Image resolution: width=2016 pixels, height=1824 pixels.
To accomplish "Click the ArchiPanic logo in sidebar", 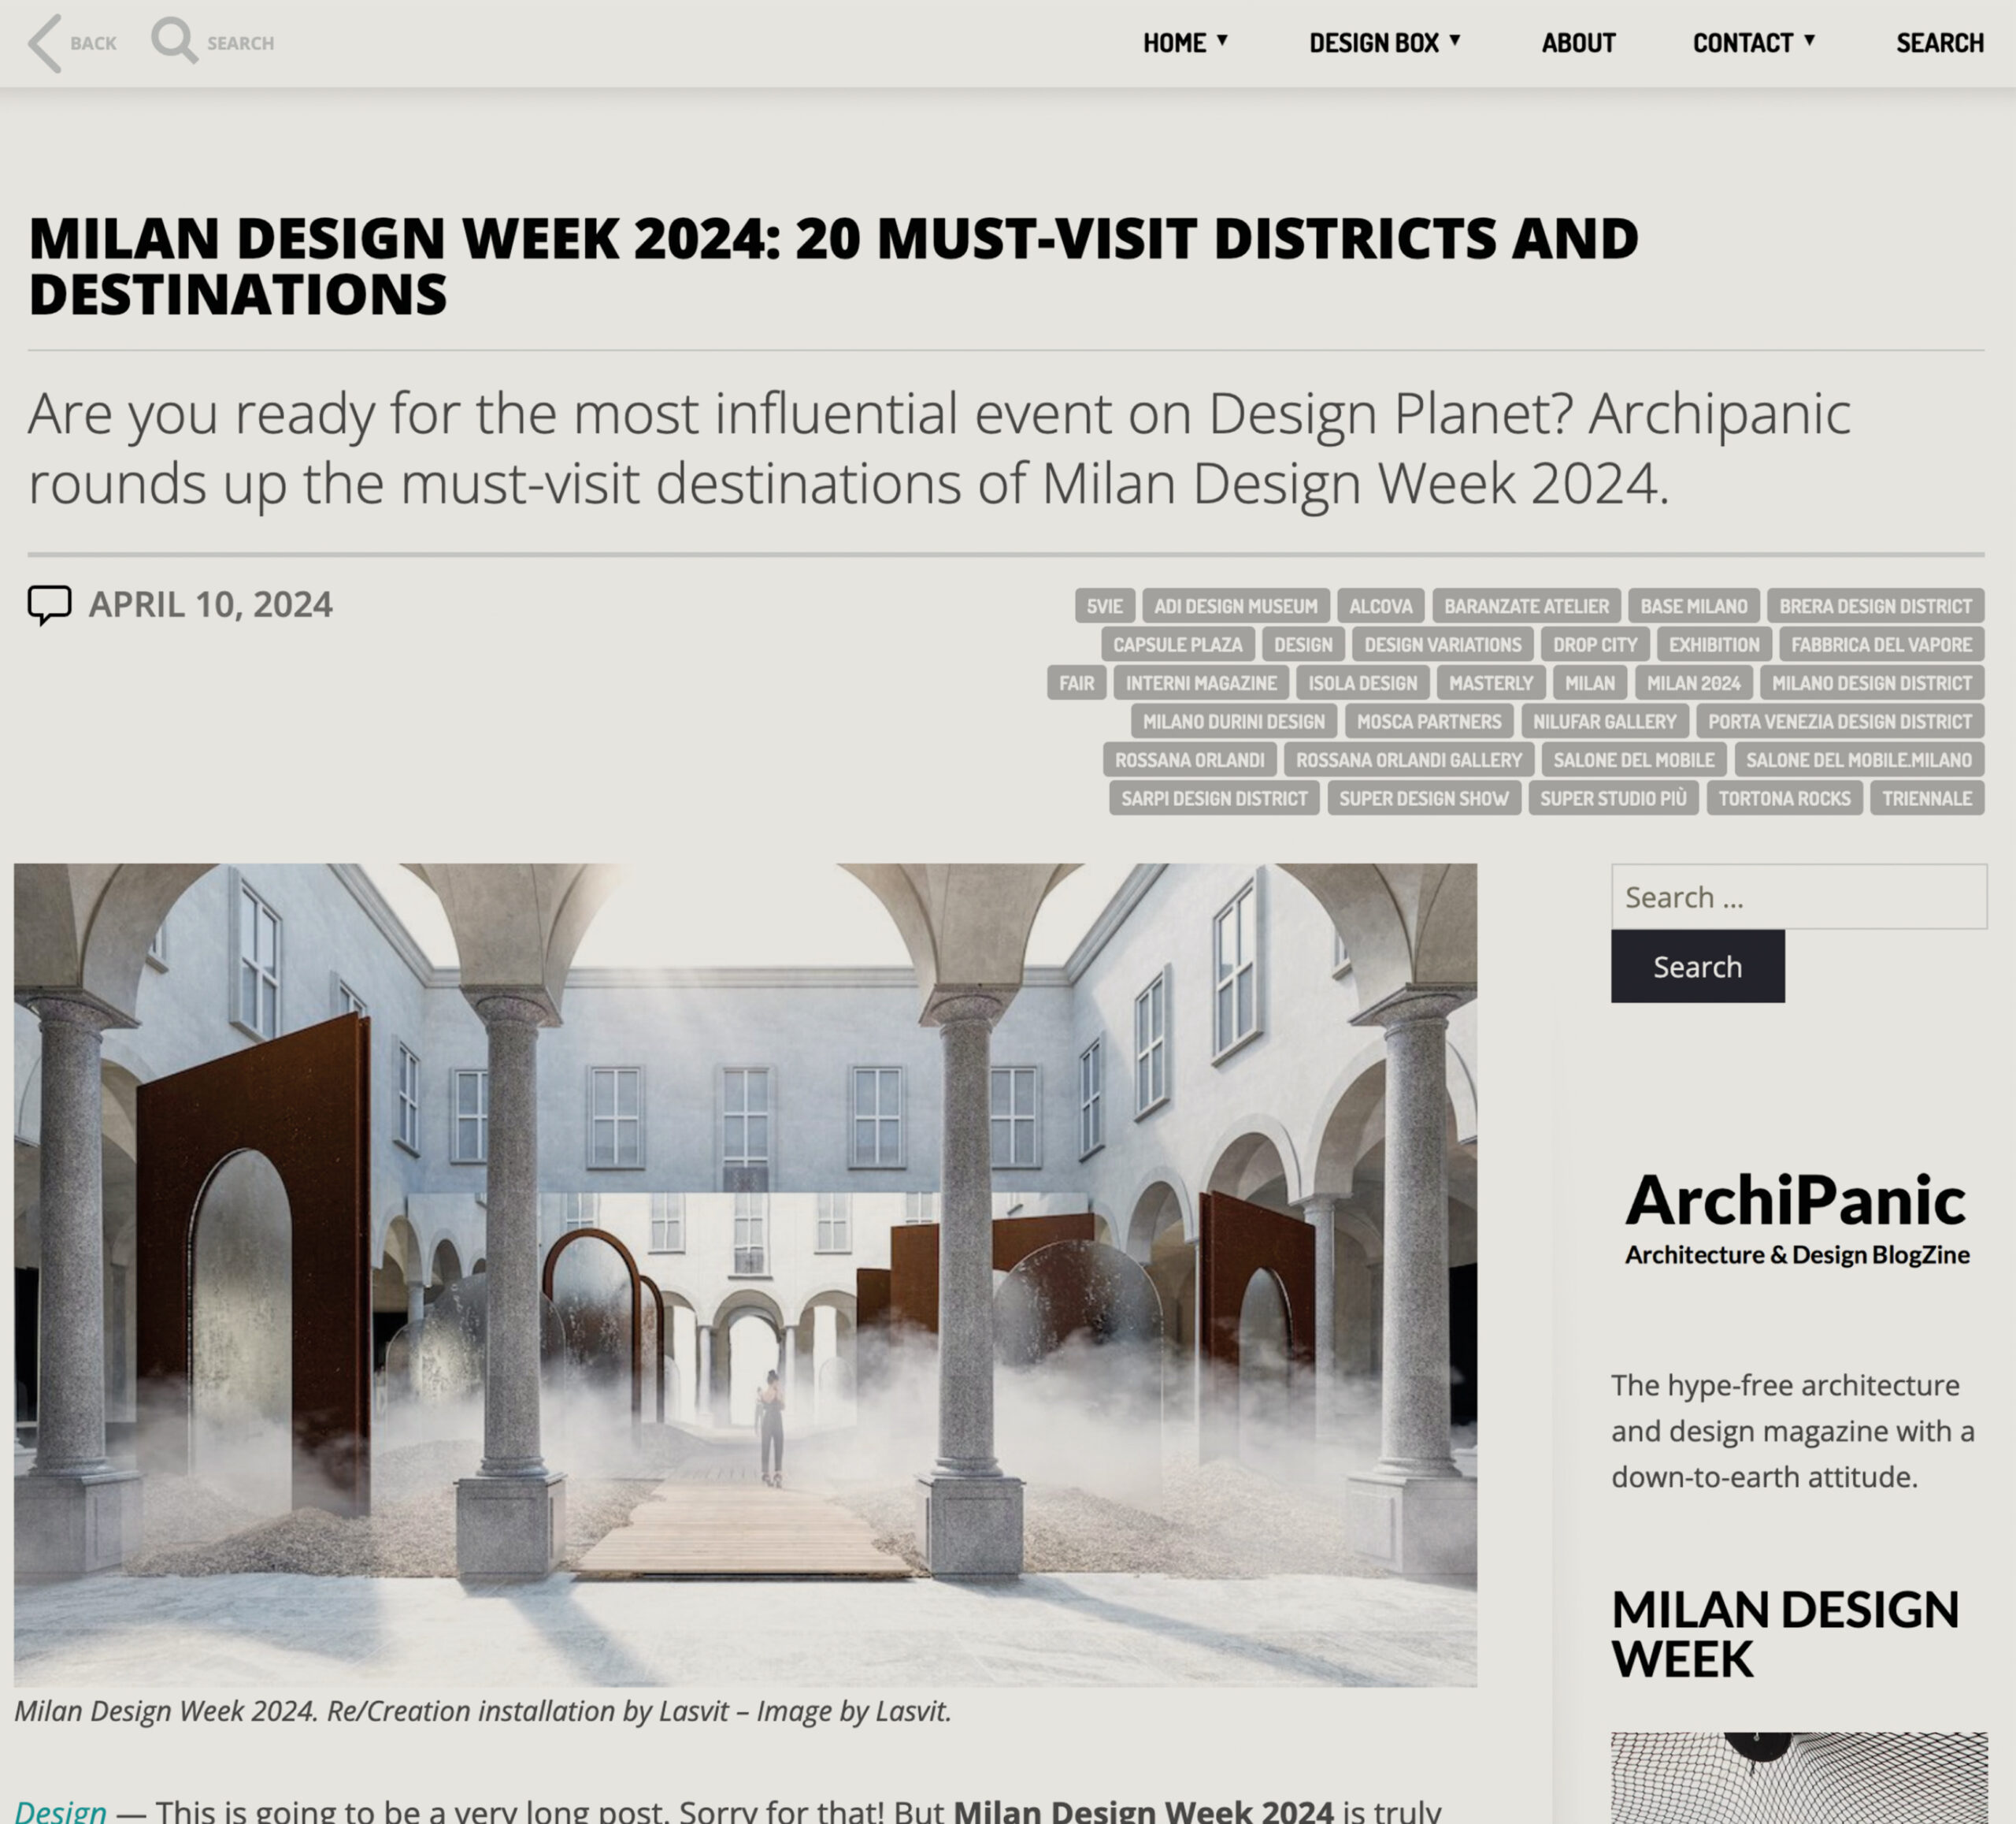I will pos(1797,1217).
